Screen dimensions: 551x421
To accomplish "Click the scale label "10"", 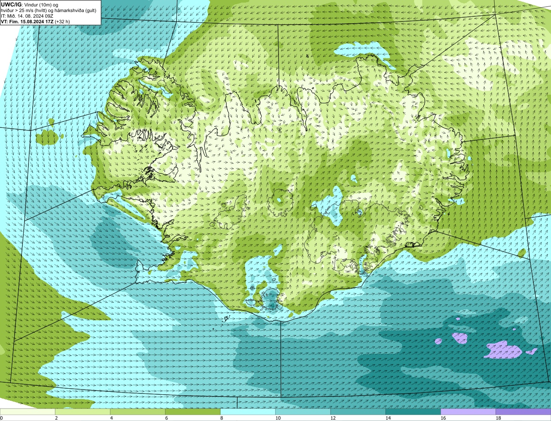I will click(x=278, y=418).
